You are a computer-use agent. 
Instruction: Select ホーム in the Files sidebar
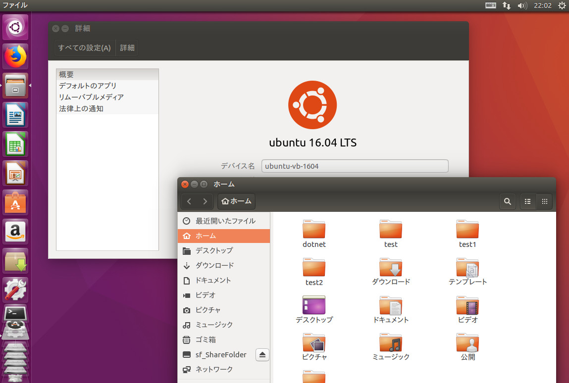point(224,236)
